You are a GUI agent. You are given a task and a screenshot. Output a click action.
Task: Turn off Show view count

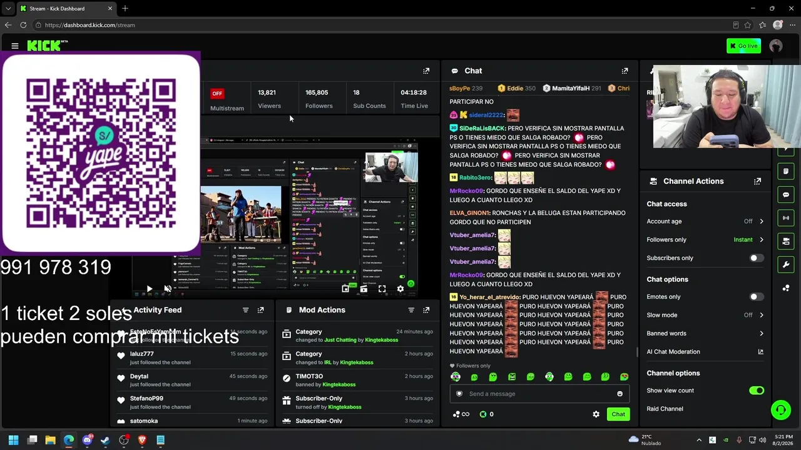tap(757, 391)
